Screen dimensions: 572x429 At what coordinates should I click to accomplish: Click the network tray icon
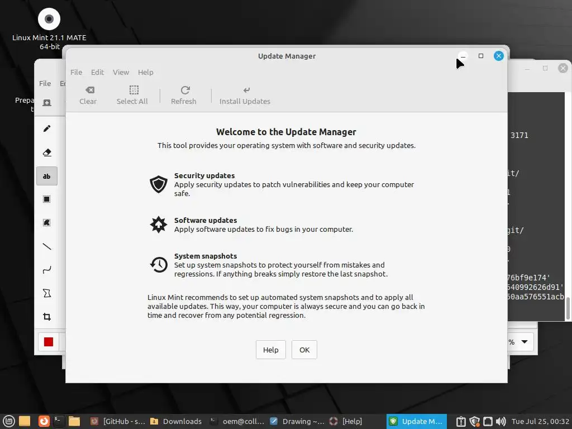click(488, 422)
